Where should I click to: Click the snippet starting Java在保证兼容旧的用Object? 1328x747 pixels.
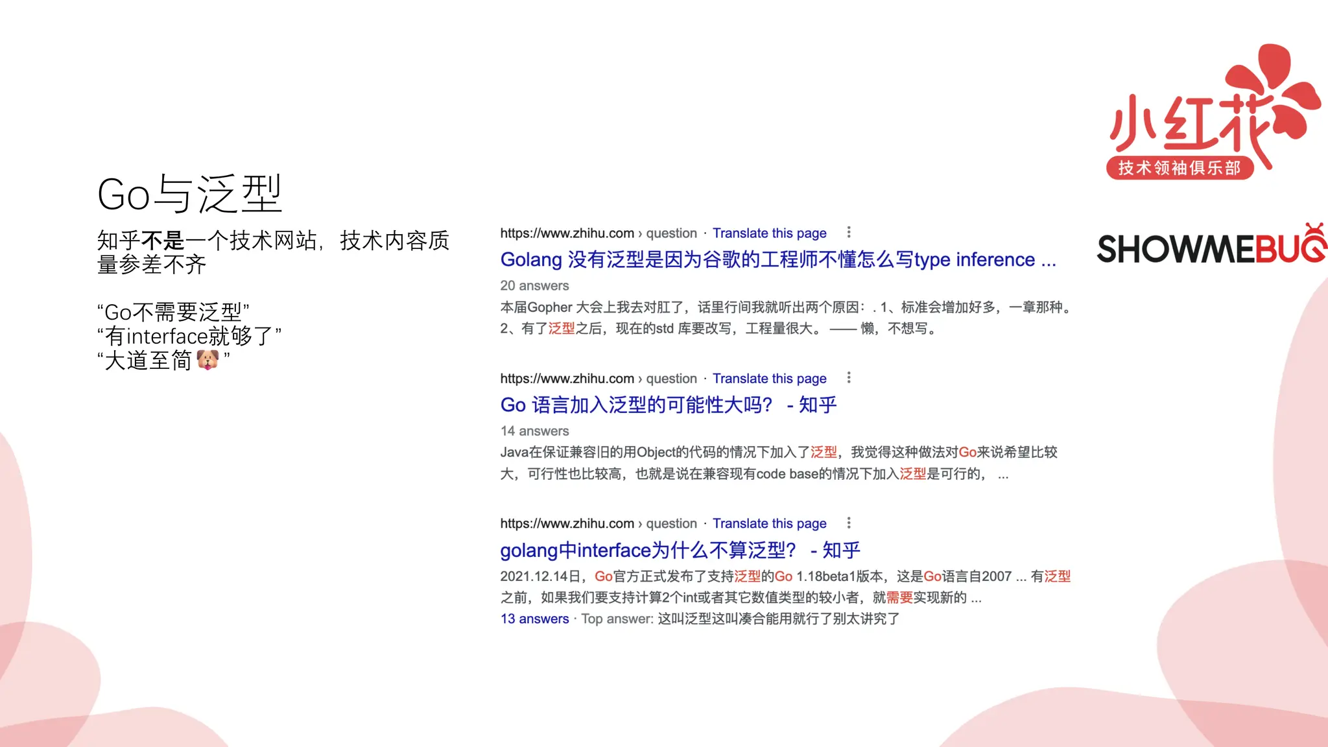[x=779, y=463]
